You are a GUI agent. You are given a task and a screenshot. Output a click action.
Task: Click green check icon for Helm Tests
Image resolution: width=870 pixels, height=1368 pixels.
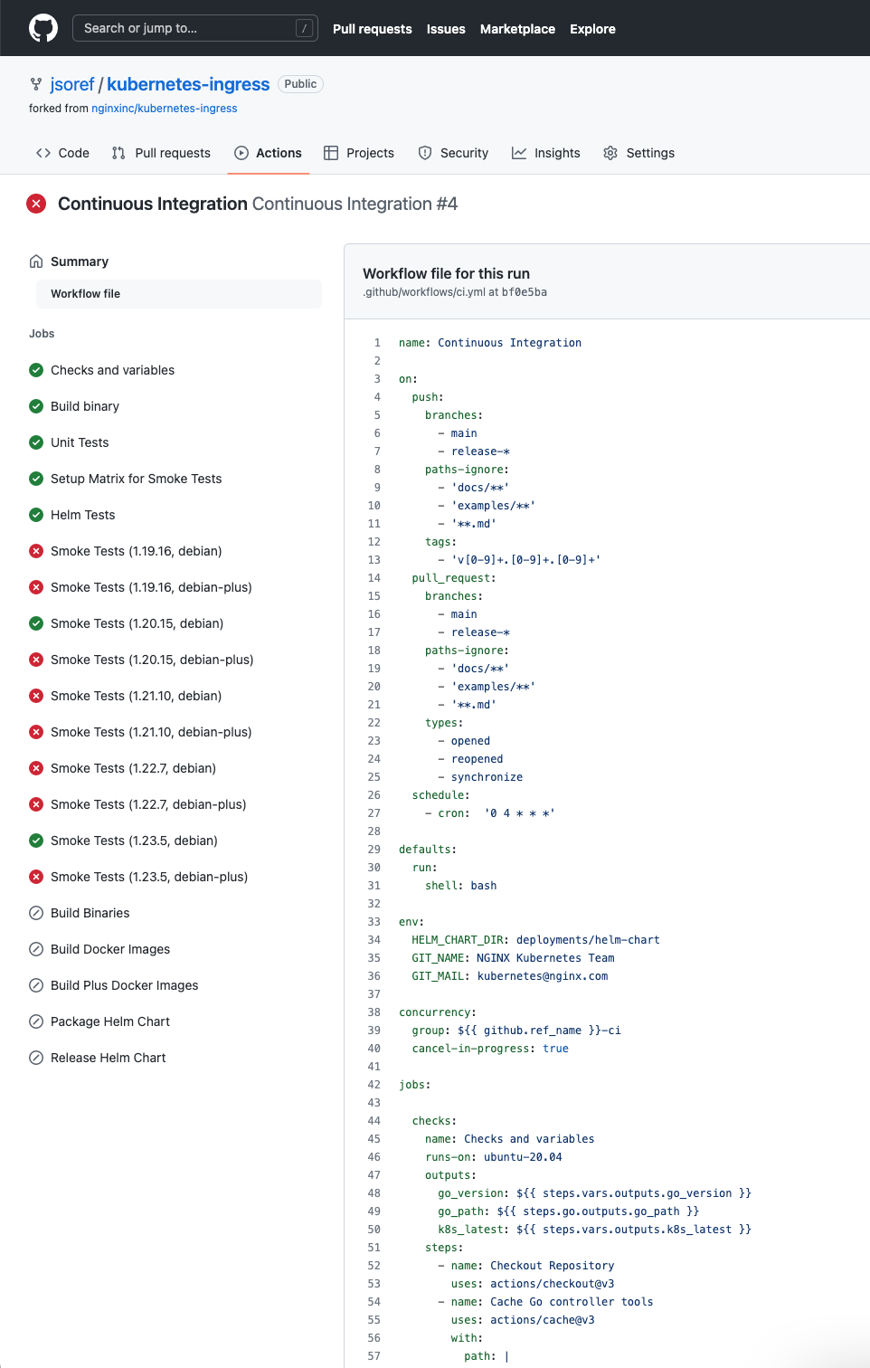click(36, 515)
